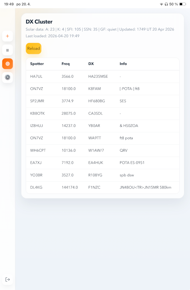Tap the battery icon in status bar
The image size is (190, 290).
click(x=183, y=4)
